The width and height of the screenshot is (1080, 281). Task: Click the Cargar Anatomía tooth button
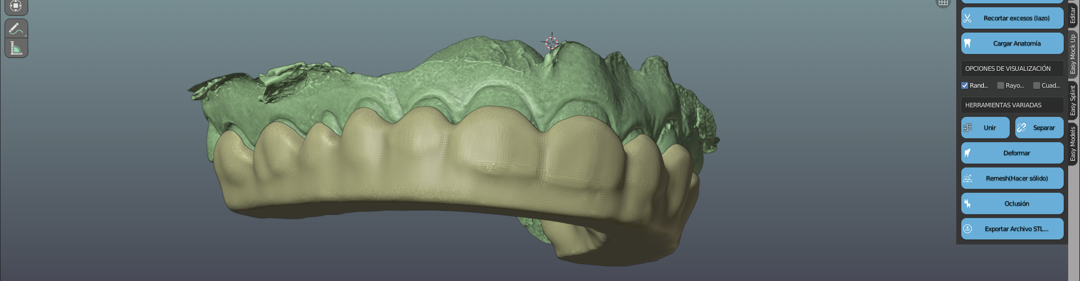click(x=1012, y=43)
